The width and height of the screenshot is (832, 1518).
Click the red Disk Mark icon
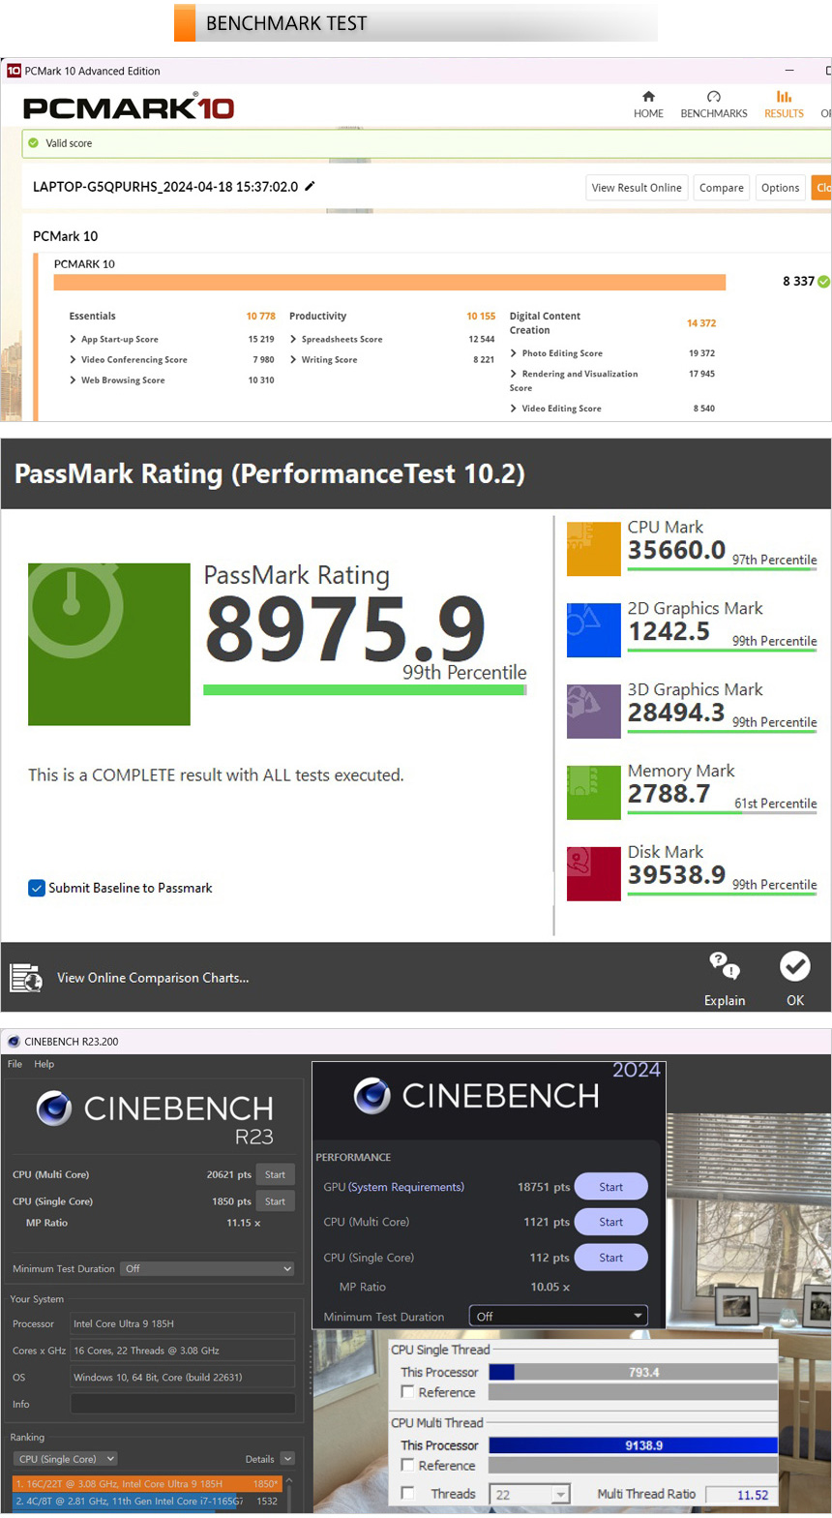coord(594,874)
